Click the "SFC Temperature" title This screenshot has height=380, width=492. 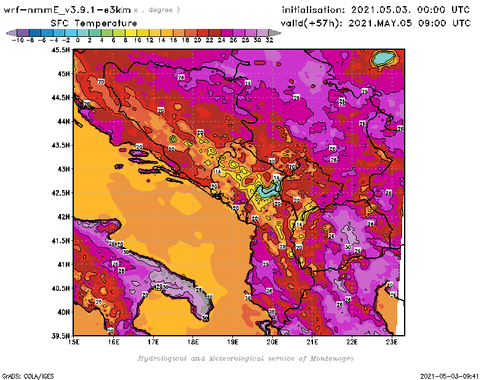pyautogui.click(x=94, y=23)
